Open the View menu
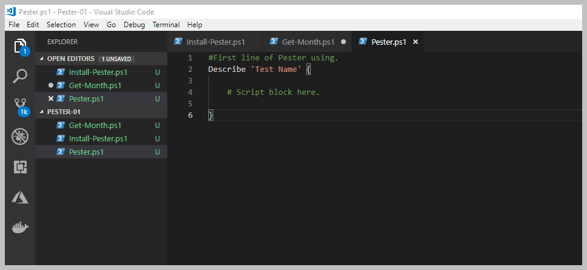587x270 pixels. pos(91,25)
